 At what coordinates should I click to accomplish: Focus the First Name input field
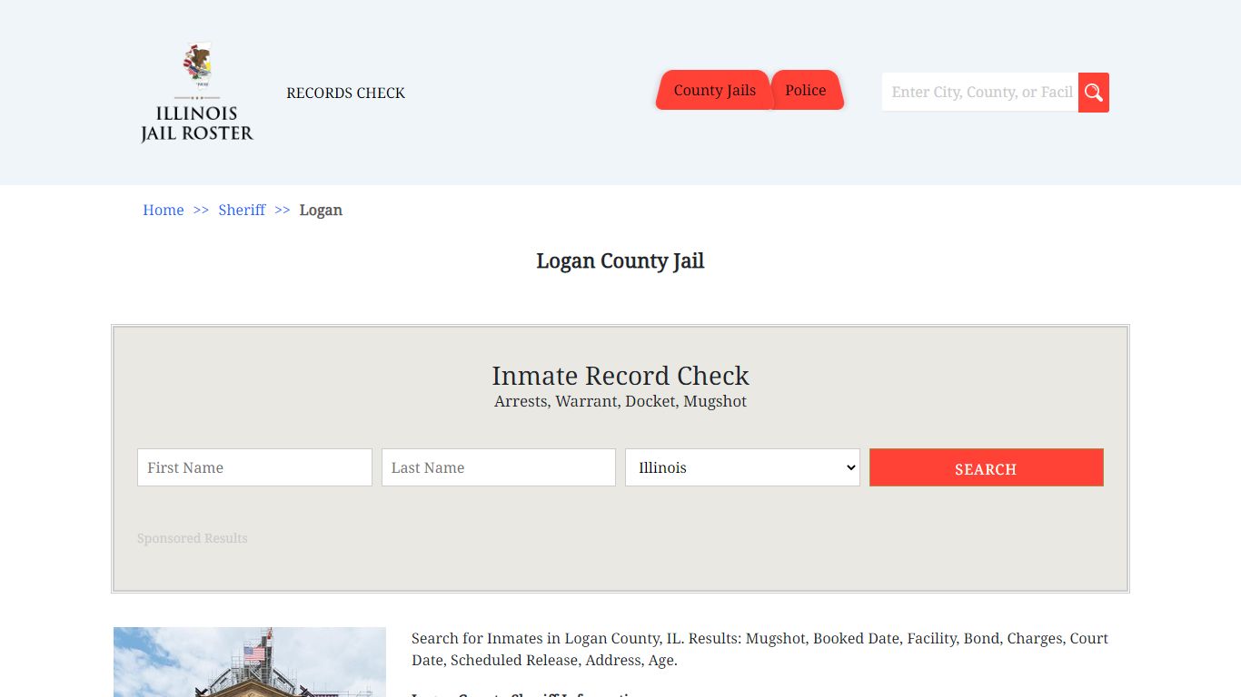click(x=254, y=467)
